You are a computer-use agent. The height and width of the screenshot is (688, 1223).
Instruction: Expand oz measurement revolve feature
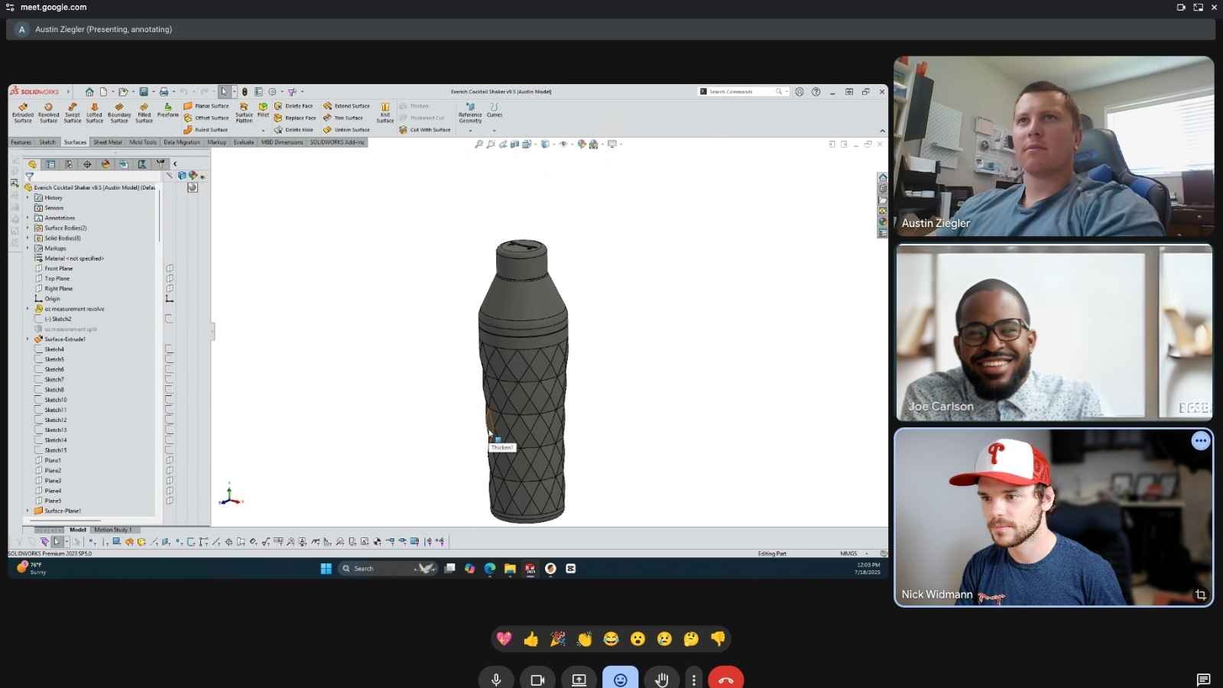pyautogui.click(x=28, y=309)
